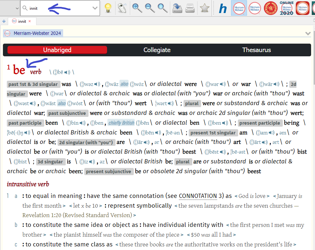315x250 pixels.
Task: Collapse the Merriam-Webster 2024 article chevron
Action: coord(308,33)
